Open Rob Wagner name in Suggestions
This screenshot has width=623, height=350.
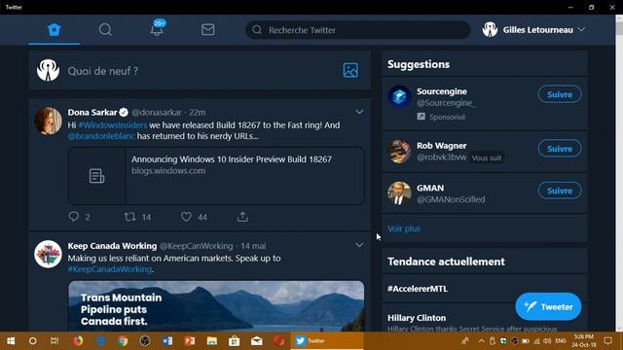click(x=441, y=146)
